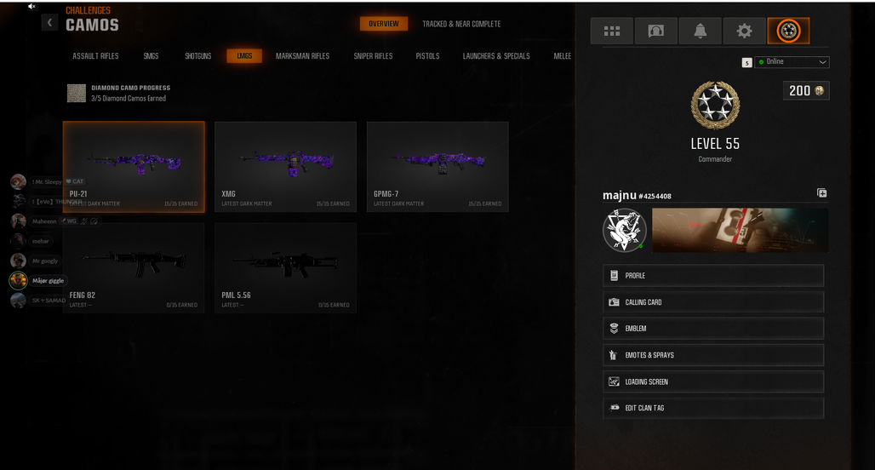
Task: Open the grid menu icon
Action: [612, 31]
